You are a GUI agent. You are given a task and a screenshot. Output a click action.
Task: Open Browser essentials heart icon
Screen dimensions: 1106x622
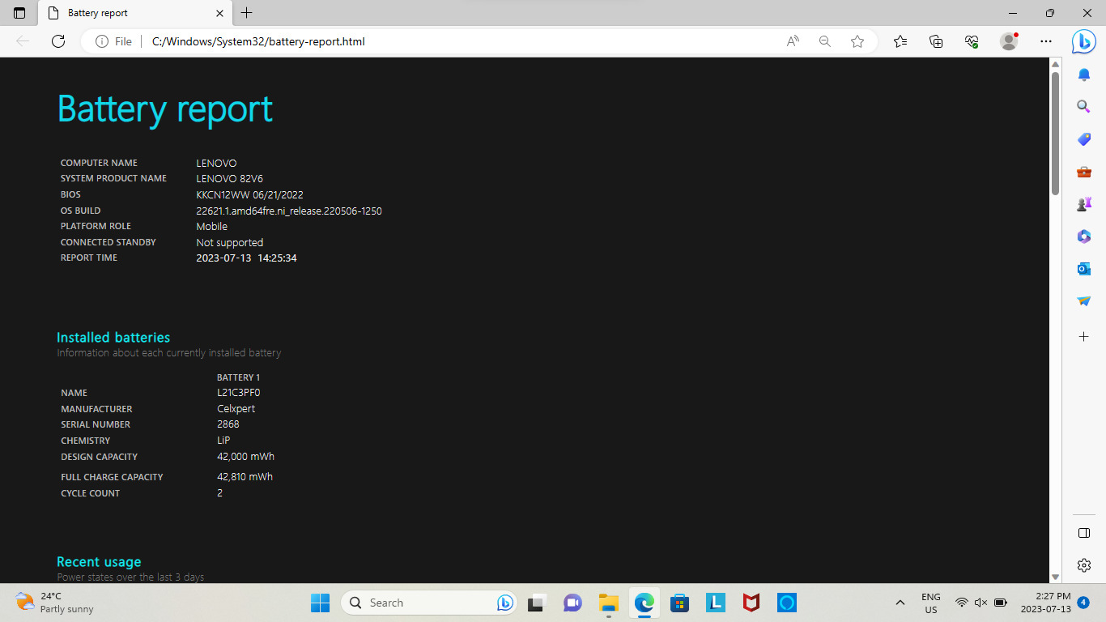tap(972, 41)
